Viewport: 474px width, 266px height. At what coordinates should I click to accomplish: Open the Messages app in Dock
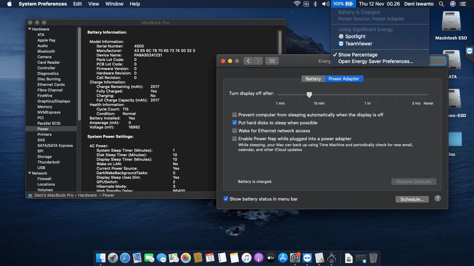tap(161, 258)
